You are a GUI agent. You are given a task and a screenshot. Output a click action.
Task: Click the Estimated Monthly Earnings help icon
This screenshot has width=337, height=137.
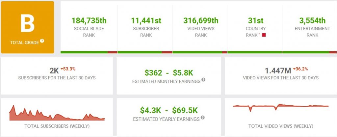(203, 80)
